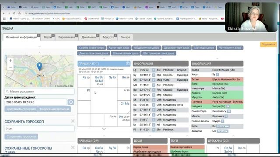280x157 pixels.
Task: Click the badge on the Основная информация tab
Action: 38,35
